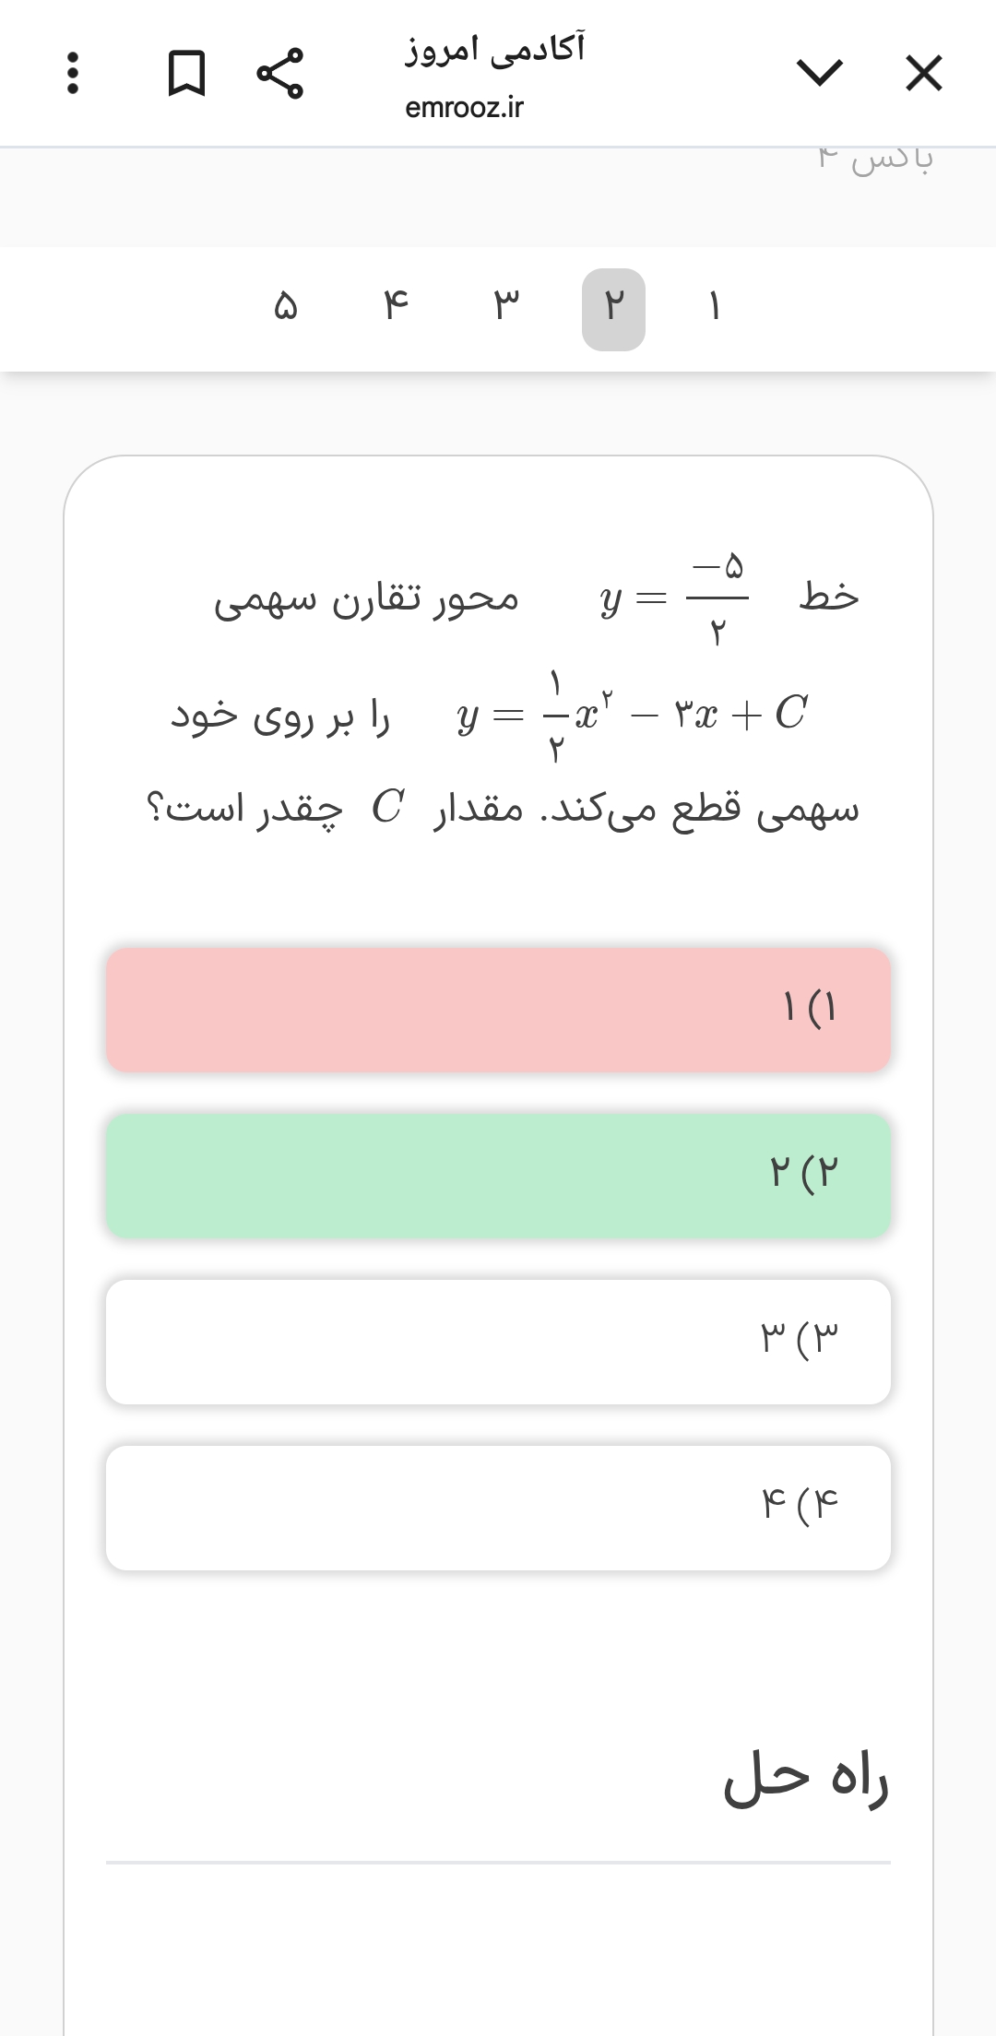Tap the emrooz.ir URL text

464,108
